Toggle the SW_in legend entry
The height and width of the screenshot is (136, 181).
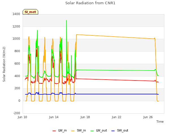click(79, 131)
